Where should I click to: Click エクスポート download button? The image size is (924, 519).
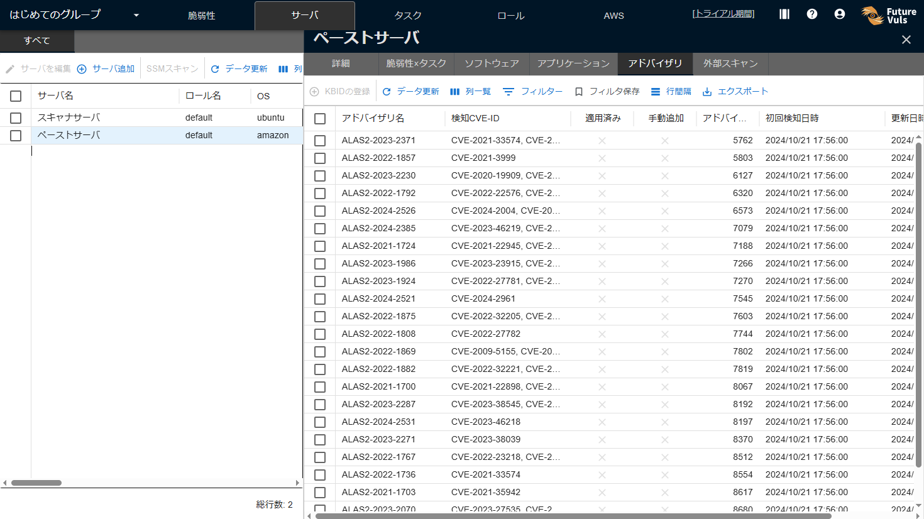(735, 91)
